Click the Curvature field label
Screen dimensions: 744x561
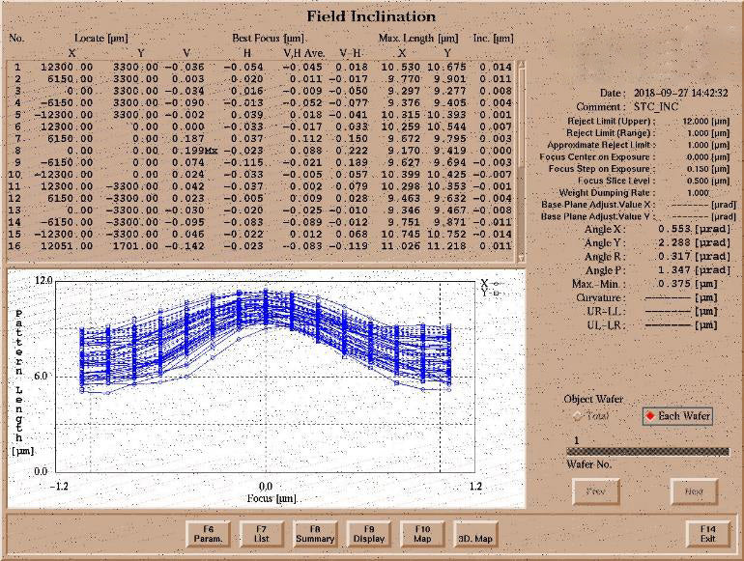point(601,297)
